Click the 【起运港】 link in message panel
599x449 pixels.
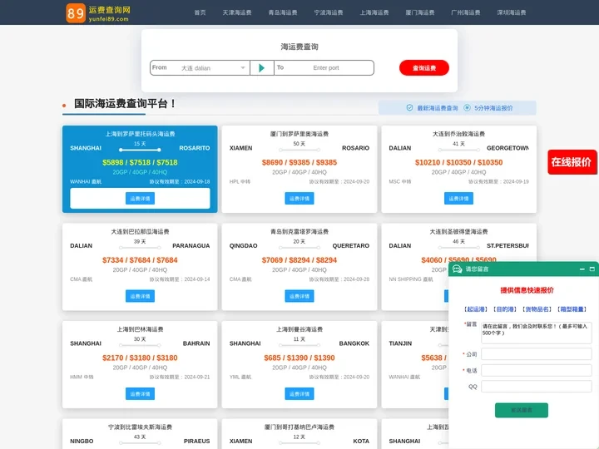click(476, 309)
